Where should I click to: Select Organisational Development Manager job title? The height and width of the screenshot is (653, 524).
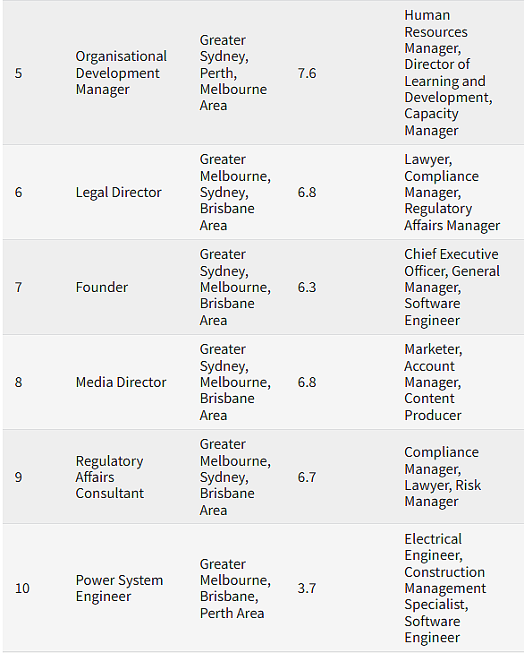click(121, 73)
